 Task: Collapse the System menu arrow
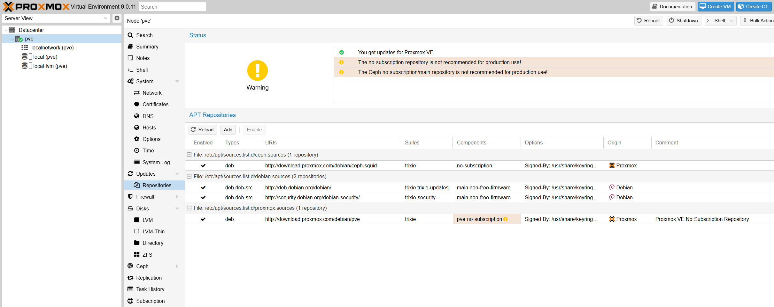pyautogui.click(x=177, y=81)
